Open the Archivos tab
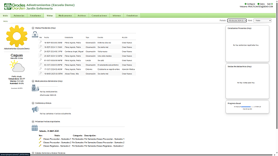Screen dimensions: 278x156 pos(82,16)
